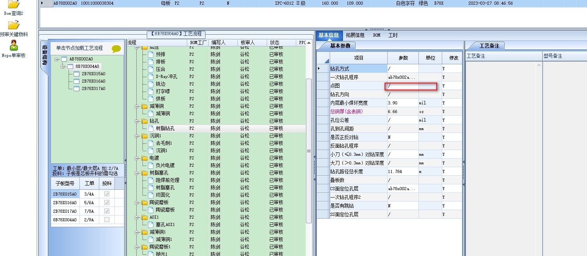This screenshot has width=587, height=256.
Task: Click the AB78X002A0 board node icon
Action: point(64,59)
